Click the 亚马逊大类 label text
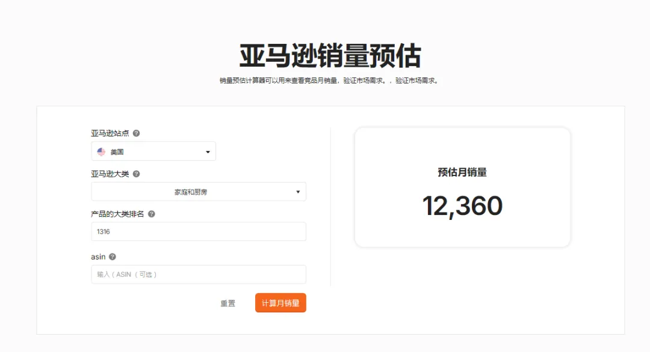Image resolution: width=650 pixels, height=352 pixels. (x=110, y=174)
